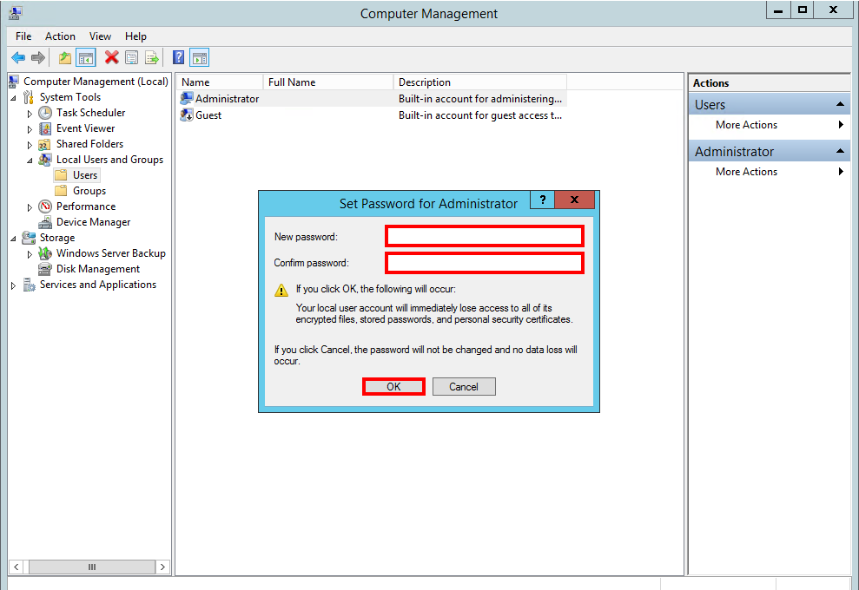Click OK in Set Password dialog
The width and height of the screenshot is (859, 590).
(393, 386)
